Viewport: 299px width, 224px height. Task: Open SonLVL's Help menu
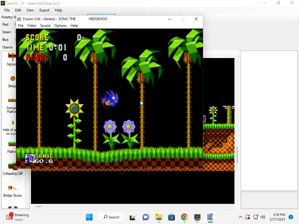tap(58, 10)
